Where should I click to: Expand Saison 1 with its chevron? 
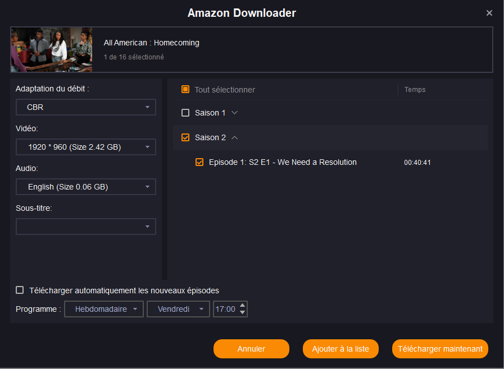click(x=235, y=113)
